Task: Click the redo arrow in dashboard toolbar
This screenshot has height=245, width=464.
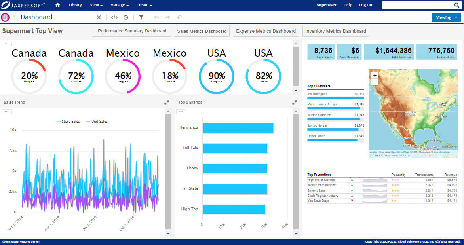Action: point(167,17)
